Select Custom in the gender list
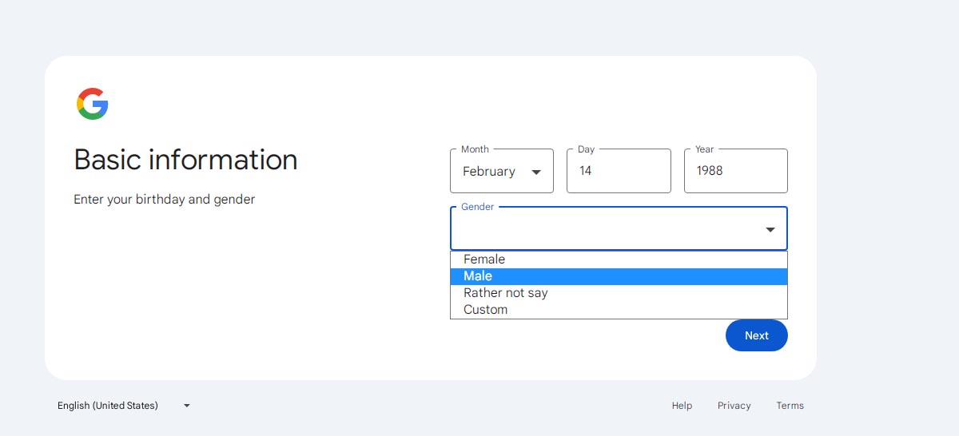This screenshot has width=959, height=436. pos(619,310)
